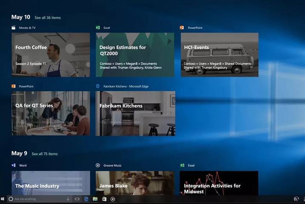Click the Task View icon on the taskbar

coord(77,199)
